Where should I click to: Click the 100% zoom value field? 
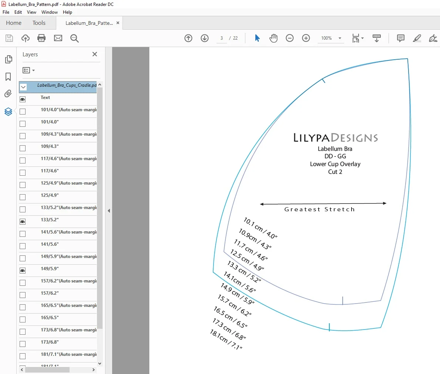click(x=326, y=38)
